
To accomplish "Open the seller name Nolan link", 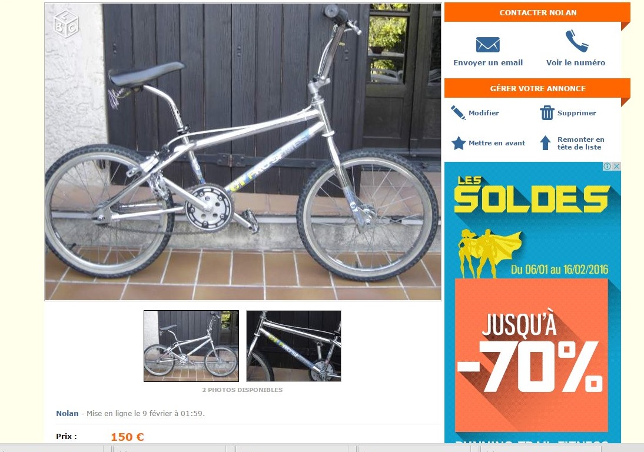I will [x=67, y=413].
